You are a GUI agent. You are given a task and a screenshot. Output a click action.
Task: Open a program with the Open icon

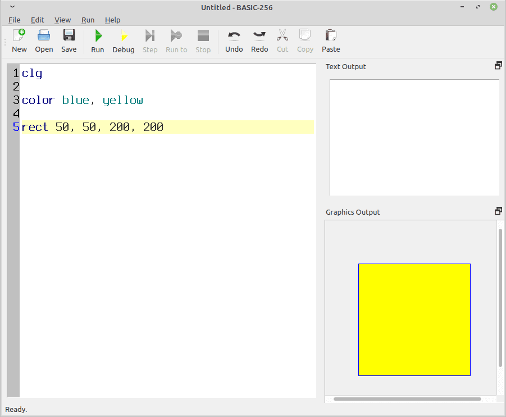pos(44,41)
